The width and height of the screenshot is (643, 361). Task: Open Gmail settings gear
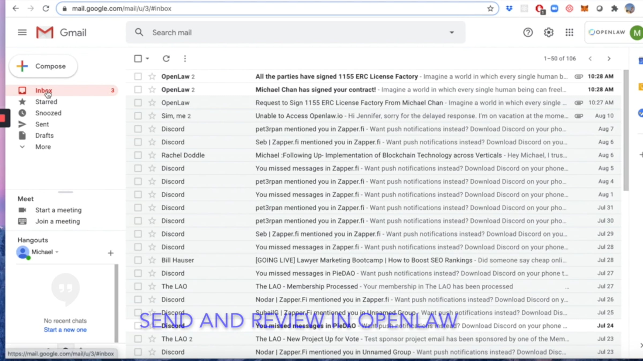click(x=548, y=33)
